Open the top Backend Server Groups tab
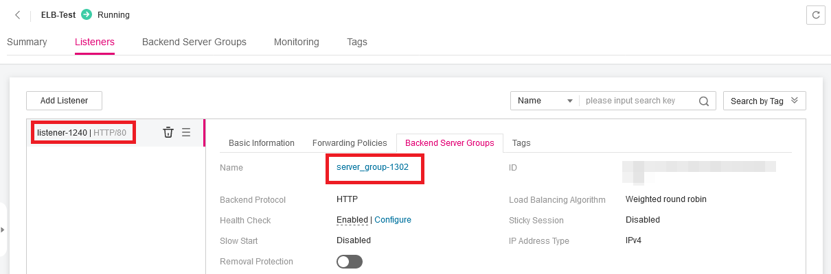Screen dimensions: 831x274 [194, 42]
